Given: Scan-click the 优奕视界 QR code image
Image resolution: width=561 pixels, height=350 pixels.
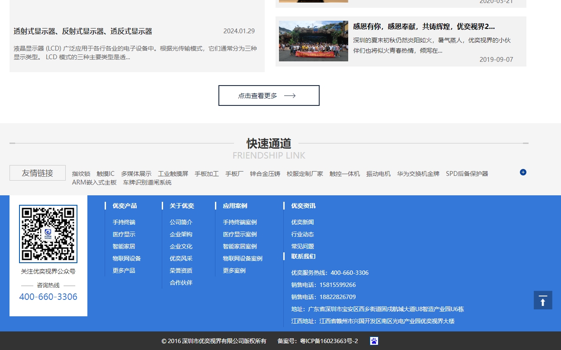Looking at the screenshot, I should (x=48, y=234).
